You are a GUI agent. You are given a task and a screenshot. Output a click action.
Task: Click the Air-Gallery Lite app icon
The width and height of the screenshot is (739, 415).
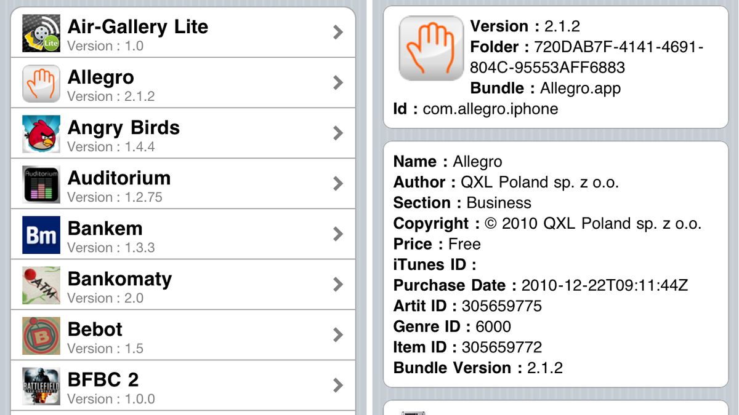click(41, 33)
